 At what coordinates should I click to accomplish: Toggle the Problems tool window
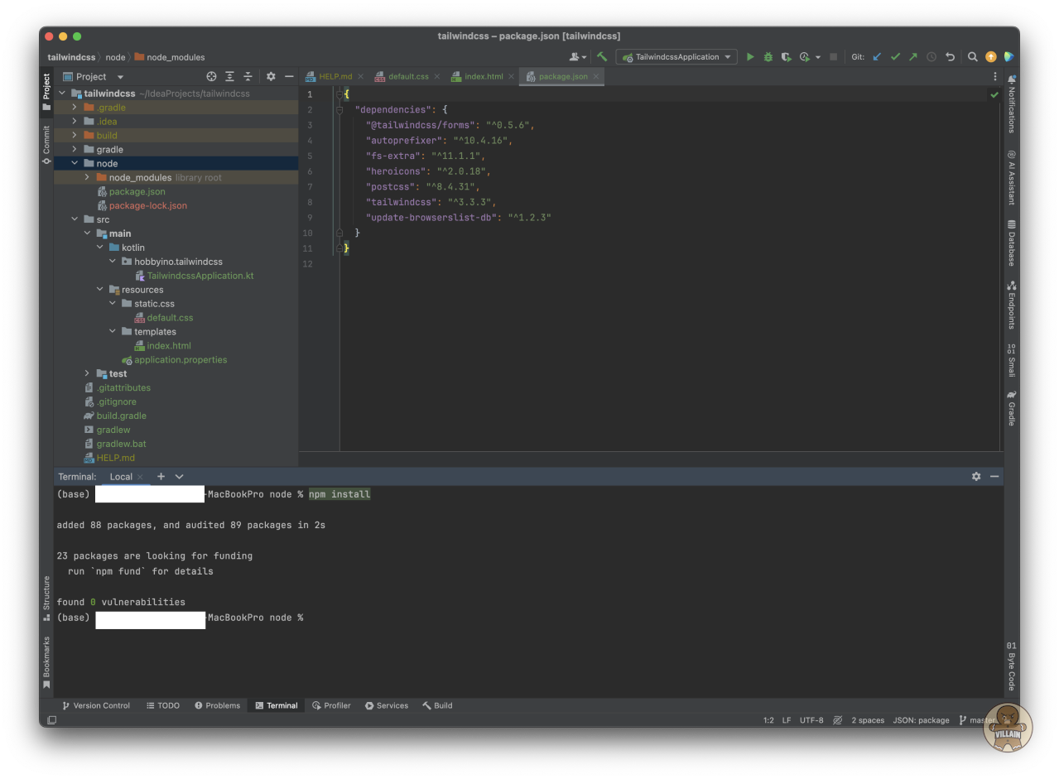click(x=217, y=705)
